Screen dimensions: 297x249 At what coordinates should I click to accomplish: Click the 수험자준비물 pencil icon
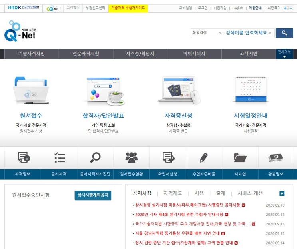pyautogui.click(x=204, y=157)
